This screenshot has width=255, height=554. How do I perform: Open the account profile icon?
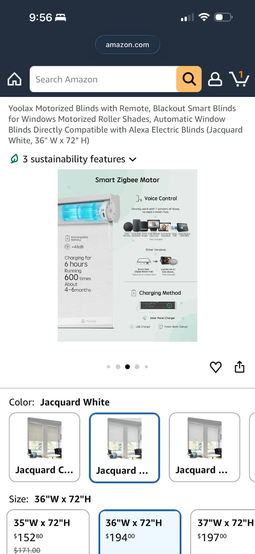(215, 79)
